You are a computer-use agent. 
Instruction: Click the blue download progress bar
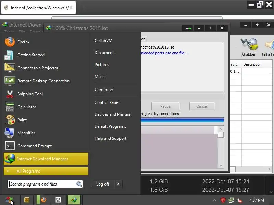click(x=182, y=120)
